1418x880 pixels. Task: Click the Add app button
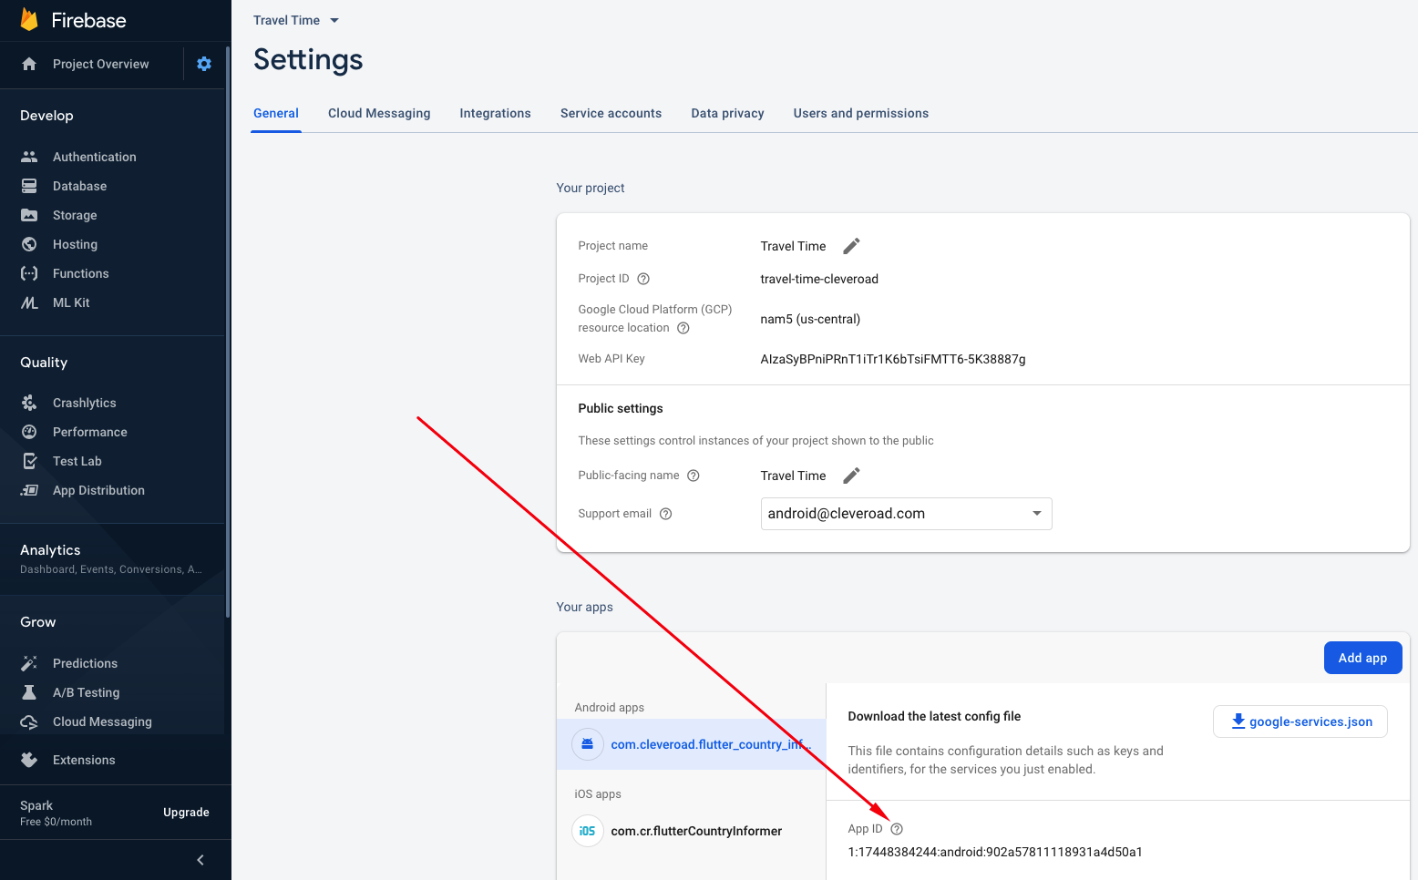pos(1362,658)
